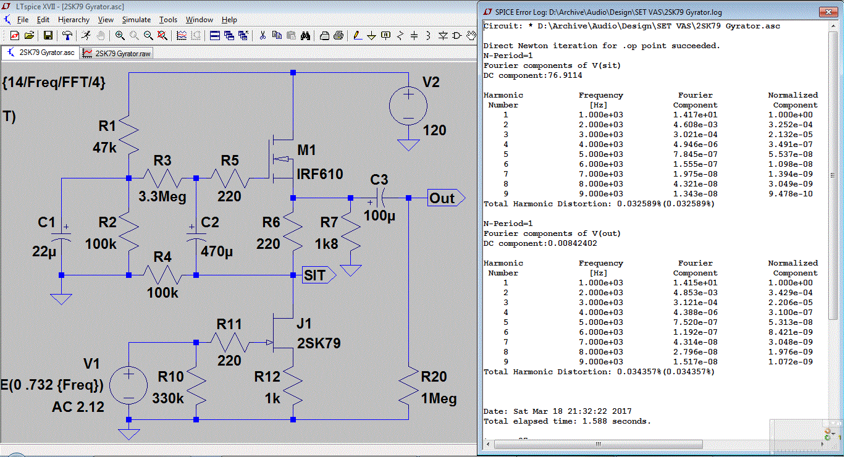Click 'DC component:76.9114' in the log
This screenshot has height=457, width=845.
coord(533,75)
